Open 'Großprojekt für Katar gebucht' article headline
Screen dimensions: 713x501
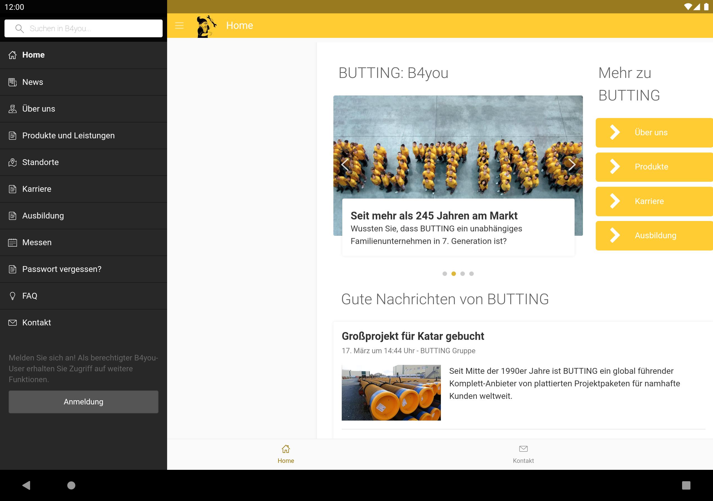(413, 336)
